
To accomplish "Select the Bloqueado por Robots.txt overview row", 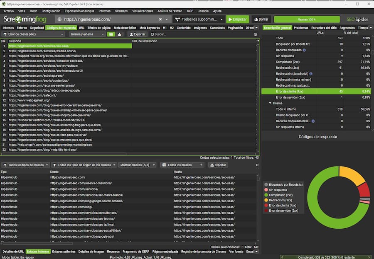I will [316, 44].
